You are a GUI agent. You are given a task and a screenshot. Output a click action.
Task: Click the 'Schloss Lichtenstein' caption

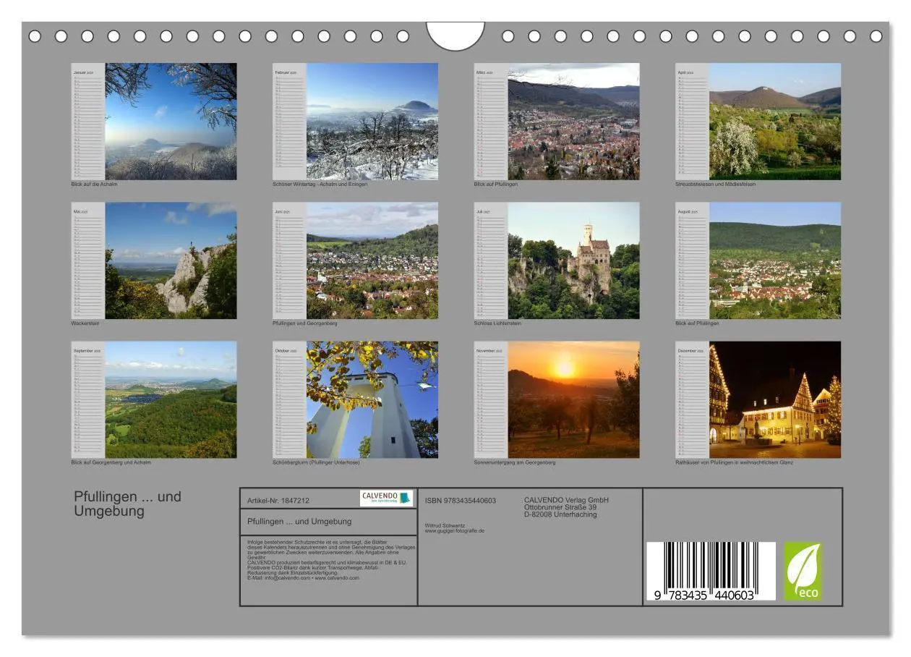(497, 323)
